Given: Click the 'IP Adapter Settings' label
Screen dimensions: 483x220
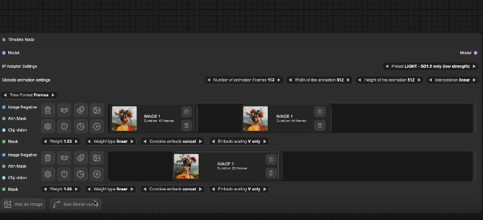Looking at the screenshot, I should 20,67.
